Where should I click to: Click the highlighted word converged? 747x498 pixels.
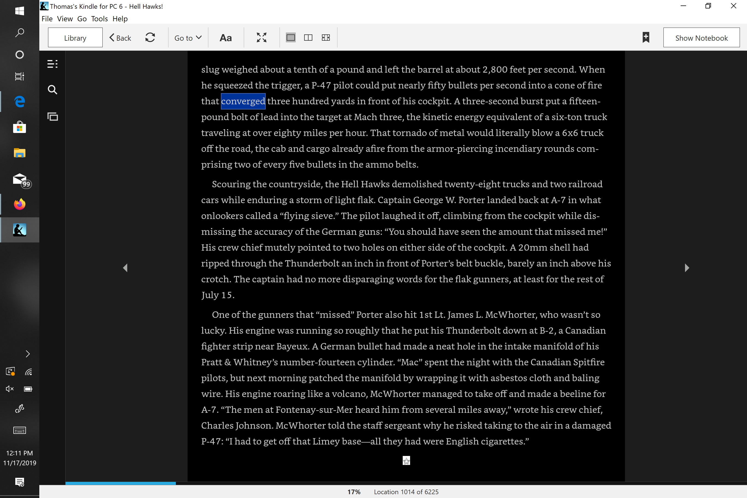point(243,101)
